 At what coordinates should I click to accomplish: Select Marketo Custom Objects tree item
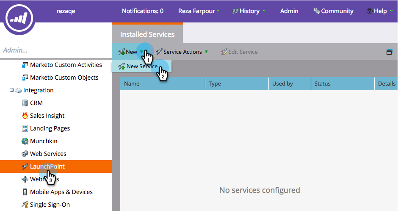pyautogui.click(x=64, y=78)
